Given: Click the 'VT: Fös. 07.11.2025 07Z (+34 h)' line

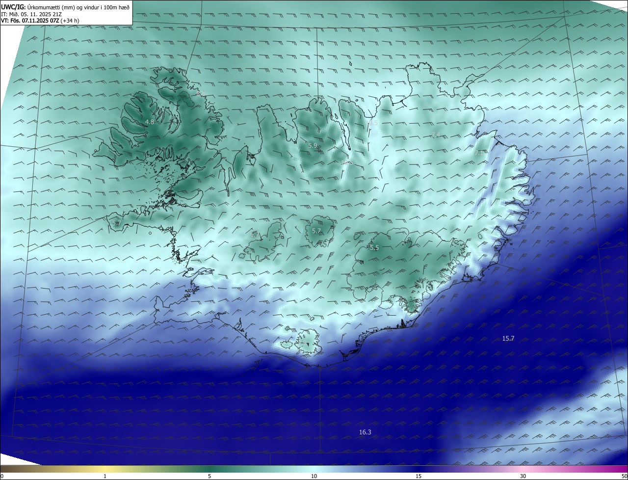Looking at the screenshot, I should click(40, 21).
